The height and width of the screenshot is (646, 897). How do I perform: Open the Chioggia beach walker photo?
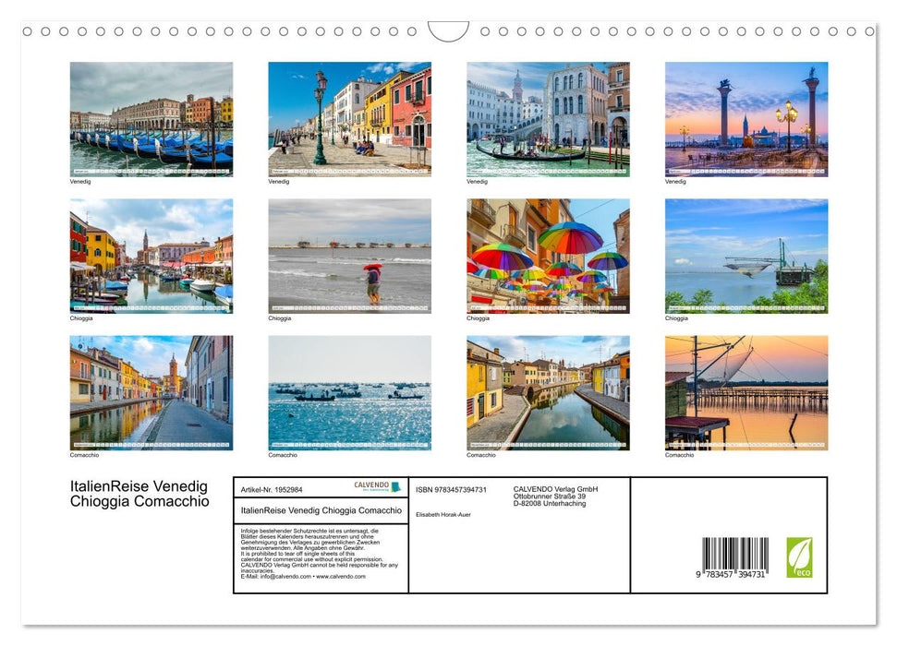(349, 257)
